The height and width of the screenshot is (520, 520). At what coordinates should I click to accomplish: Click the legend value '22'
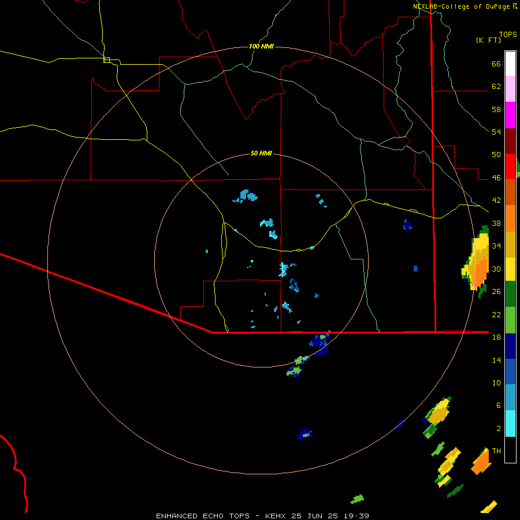coord(496,314)
